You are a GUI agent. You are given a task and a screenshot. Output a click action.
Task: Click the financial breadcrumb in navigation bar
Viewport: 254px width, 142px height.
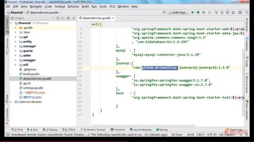pos(15,12)
